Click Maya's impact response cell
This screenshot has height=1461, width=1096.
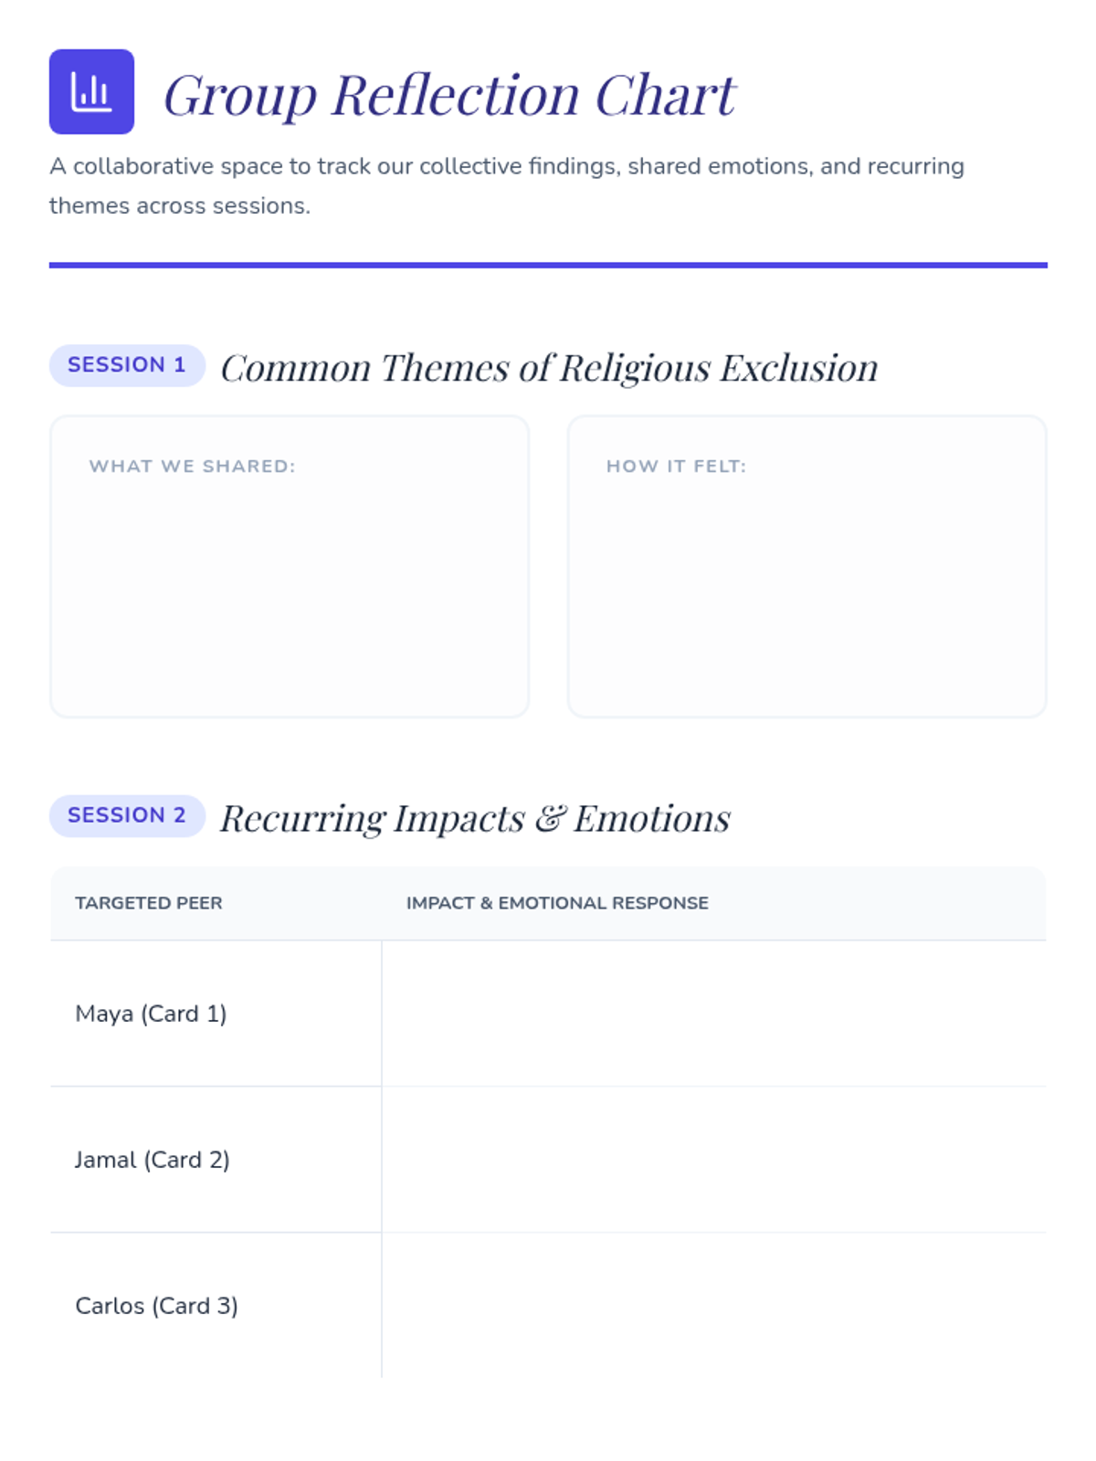(x=713, y=1014)
